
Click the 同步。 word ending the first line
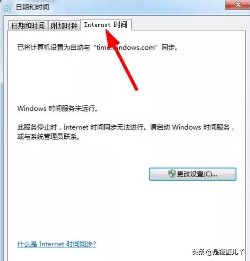(170, 48)
